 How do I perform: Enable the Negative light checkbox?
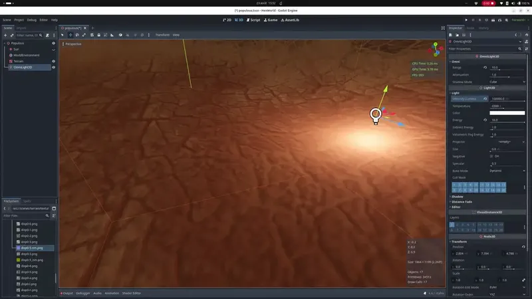[491, 156]
